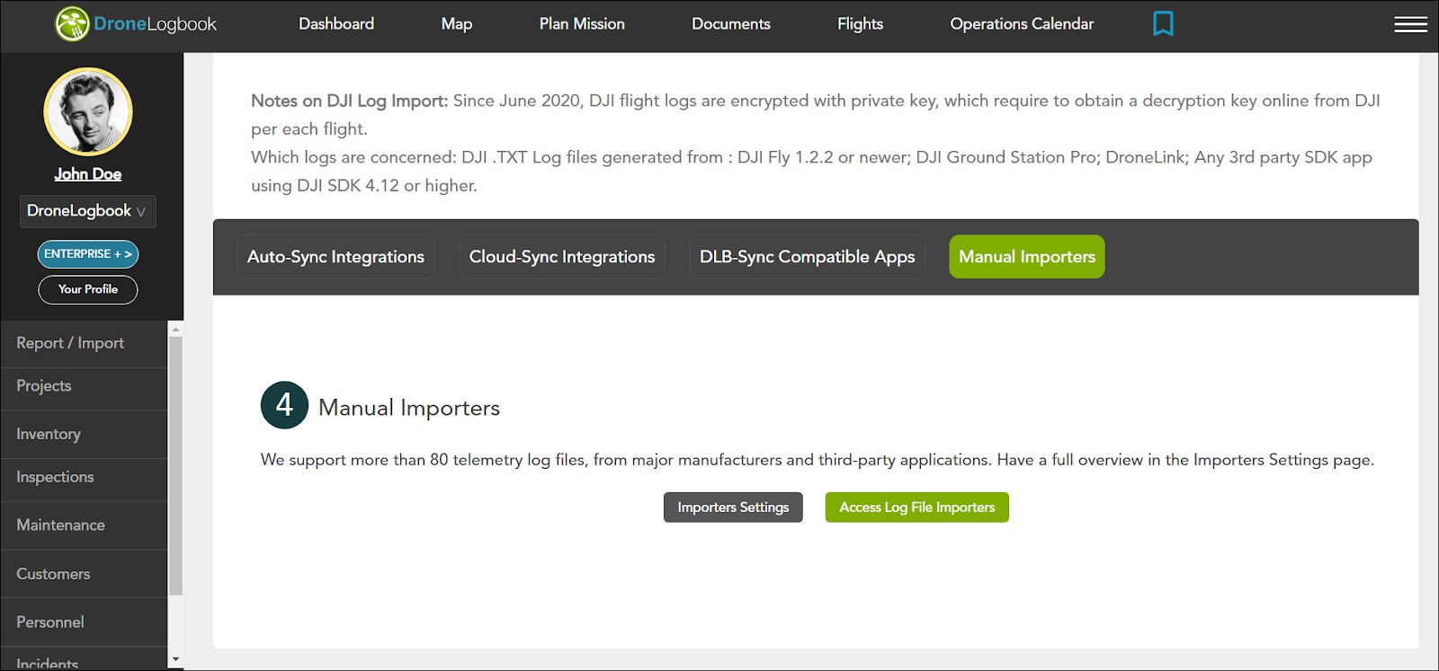Click the sidebar scrollbar thumb
Viewport: 1439px width, 671px height.
coord(176,465)
